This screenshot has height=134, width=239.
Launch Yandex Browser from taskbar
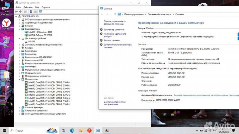pyautogui.click(x=90, y=130)
